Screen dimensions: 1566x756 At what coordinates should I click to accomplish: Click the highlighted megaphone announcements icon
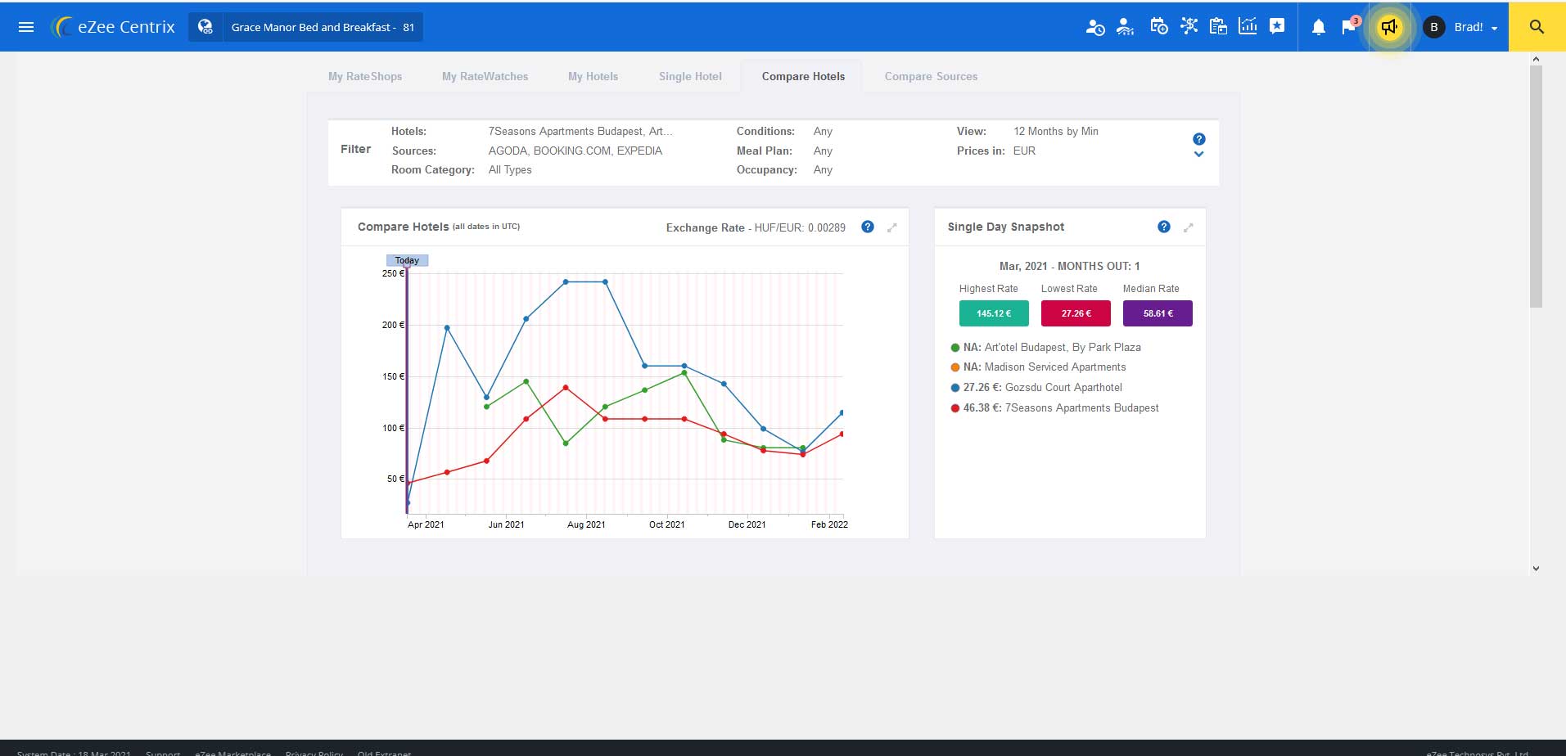pyautogui.click(x=1389, y=27)
